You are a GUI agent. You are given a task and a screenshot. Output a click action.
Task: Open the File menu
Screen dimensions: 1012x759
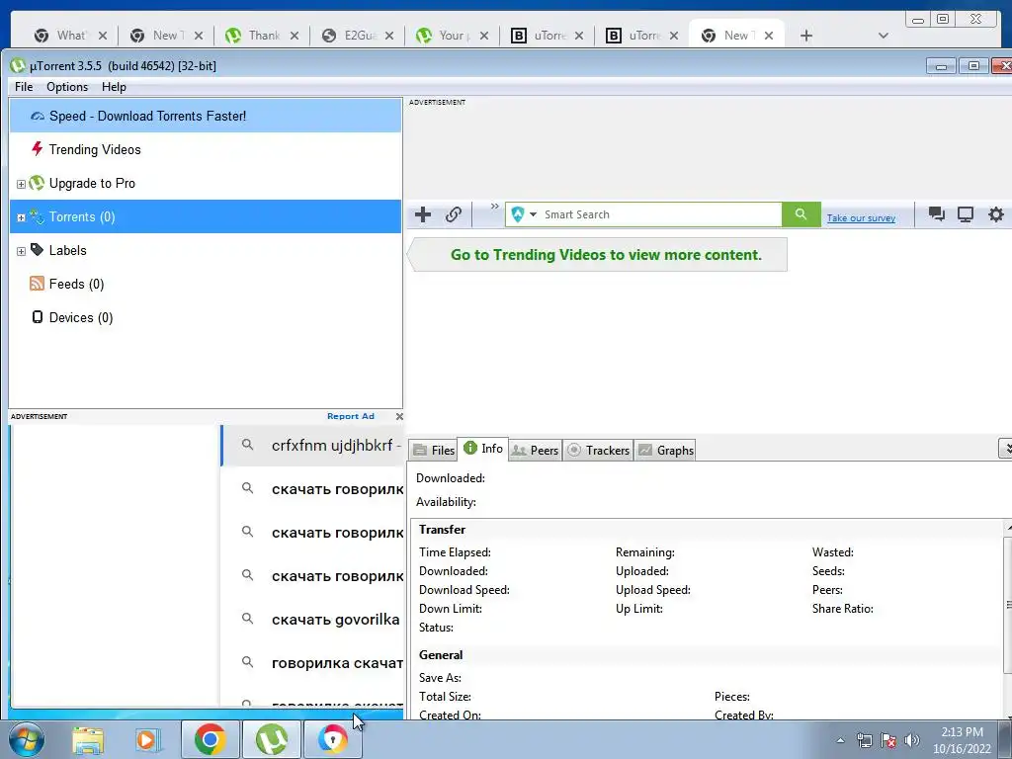[x=24, y=87]
